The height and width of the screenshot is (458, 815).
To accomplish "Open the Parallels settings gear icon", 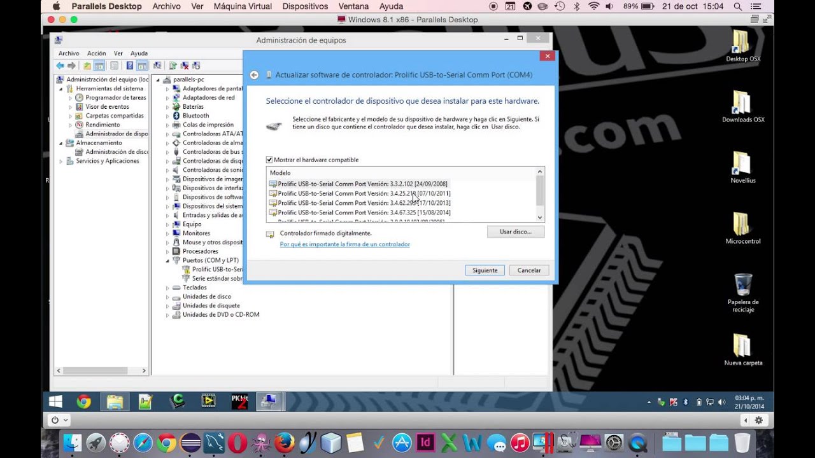I will coord(758,420).
